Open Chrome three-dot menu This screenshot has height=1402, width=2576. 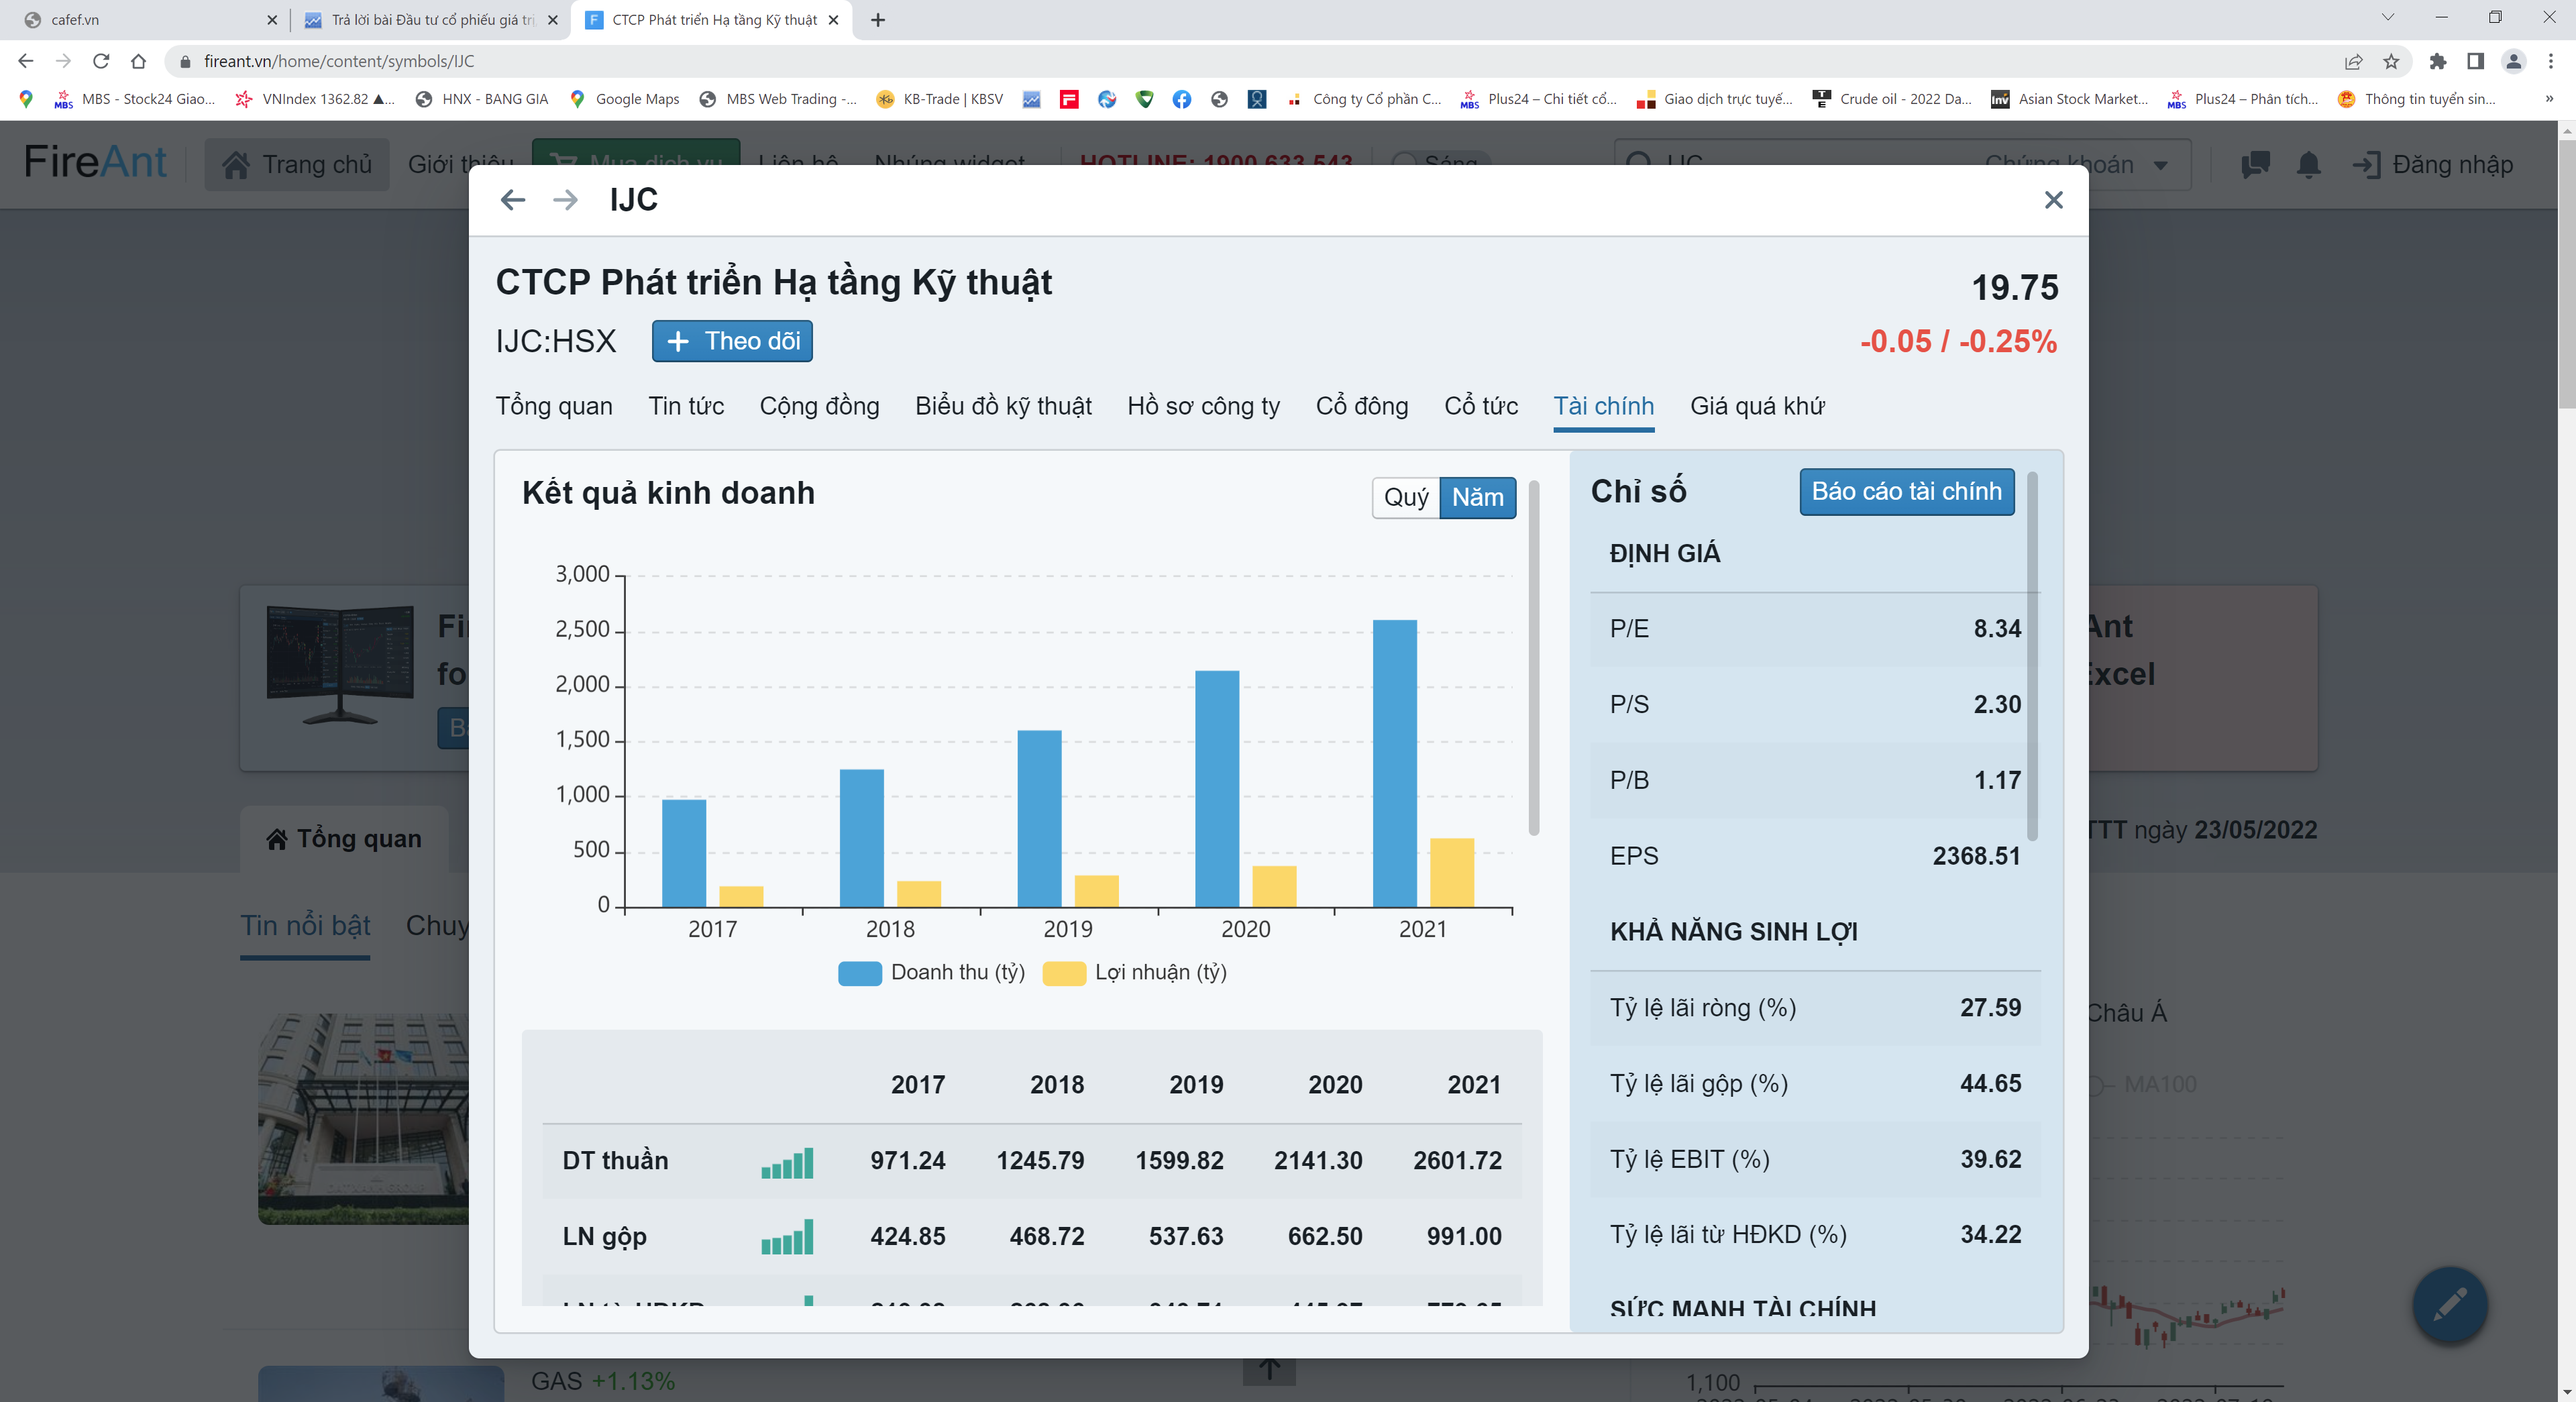2551,61
